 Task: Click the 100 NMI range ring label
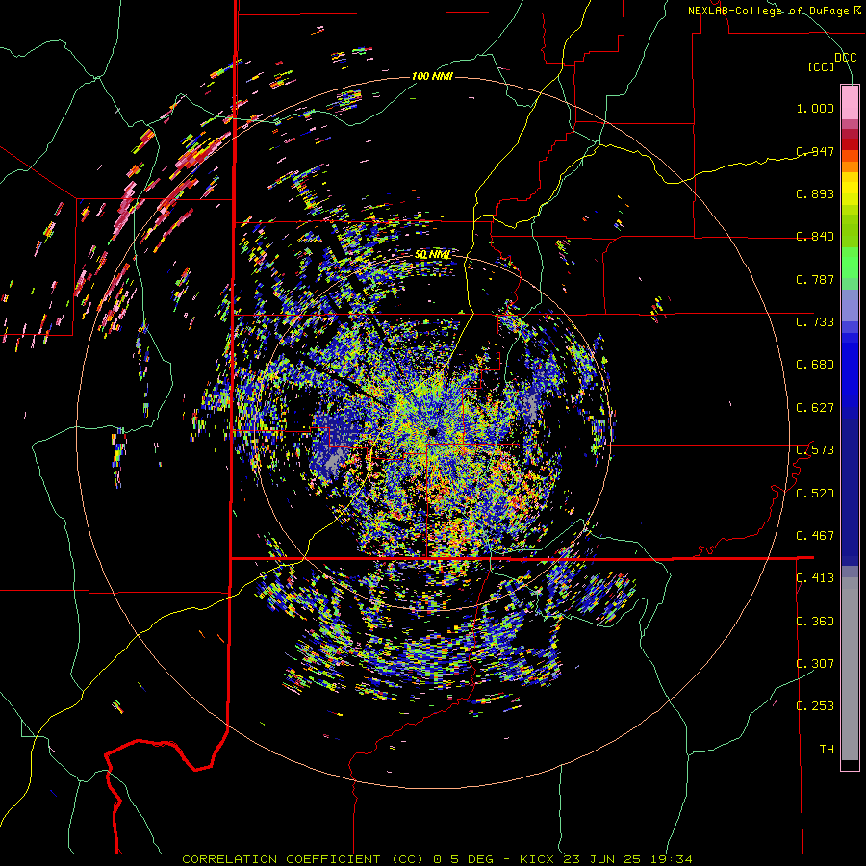click(x=432, y=76)
